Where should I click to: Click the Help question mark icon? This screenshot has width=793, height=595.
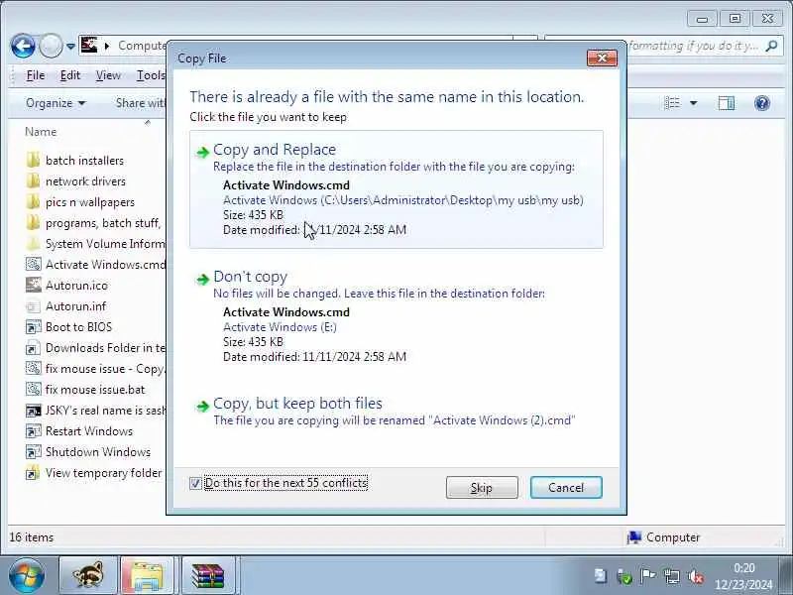click(x=761, y=103)
